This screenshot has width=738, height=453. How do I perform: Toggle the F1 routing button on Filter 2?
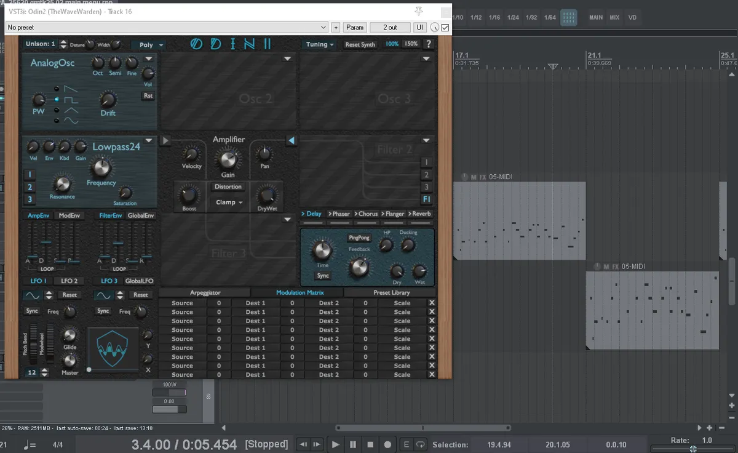426,199
